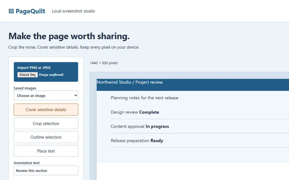Choose the Outline selection tool
The height and width of the screenshot is (180, 289).
[x=46, y=137]
